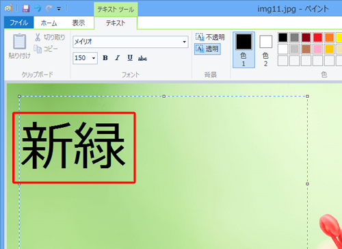Image resolution: width=342 pixels, height=249 pixels.
Task: Select the 色2 background color box
Action: [265, 50]
